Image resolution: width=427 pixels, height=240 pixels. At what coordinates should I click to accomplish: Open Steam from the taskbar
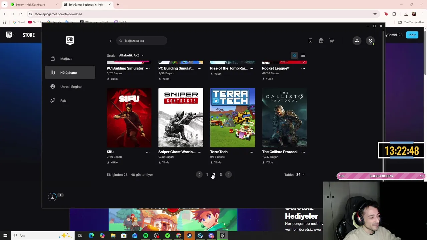pyautogui.click(x=189, y=236)
